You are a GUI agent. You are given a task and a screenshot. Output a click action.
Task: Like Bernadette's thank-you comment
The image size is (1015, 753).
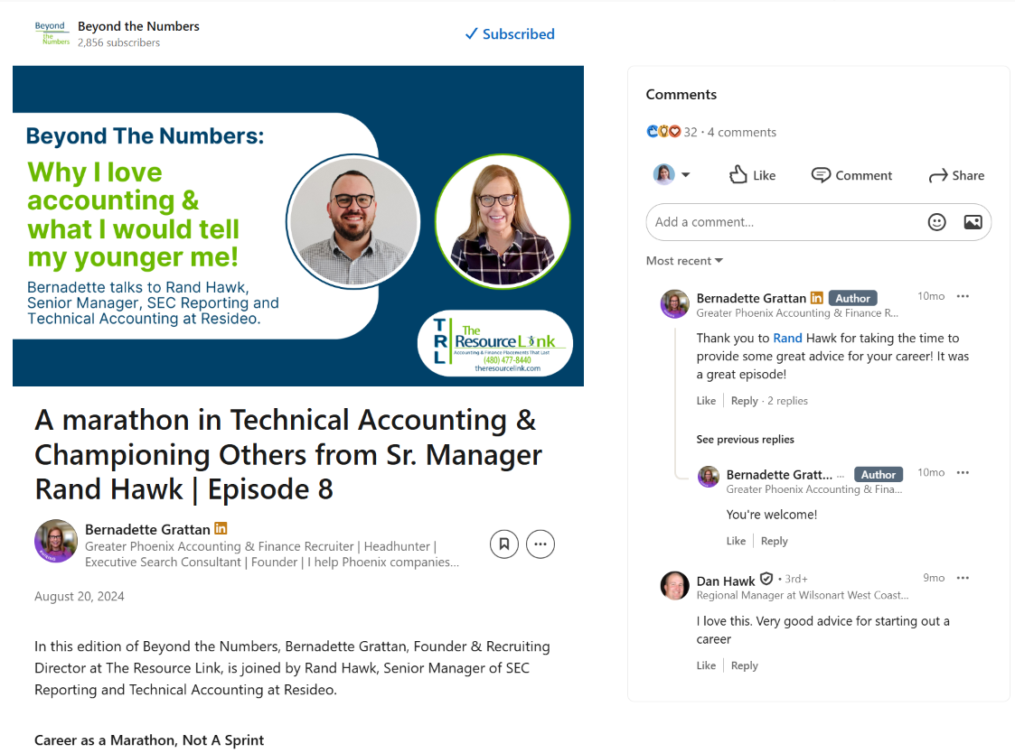tap(706, 401)
